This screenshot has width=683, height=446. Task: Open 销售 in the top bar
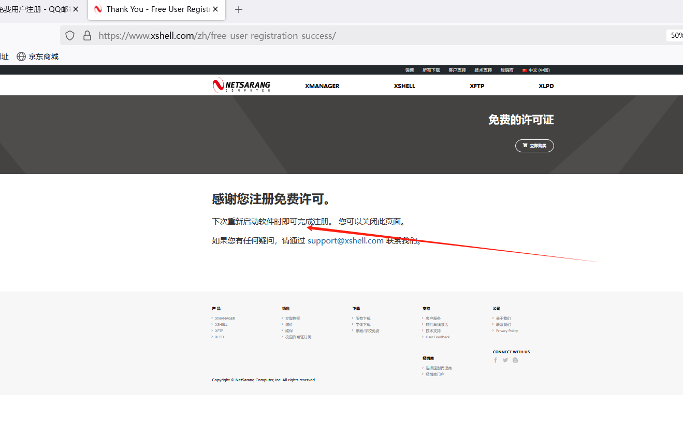point(410,70)
